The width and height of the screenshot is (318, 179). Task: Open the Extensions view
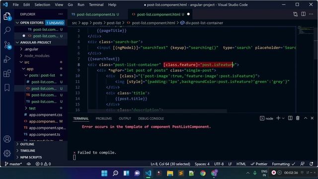pos(7,73)
